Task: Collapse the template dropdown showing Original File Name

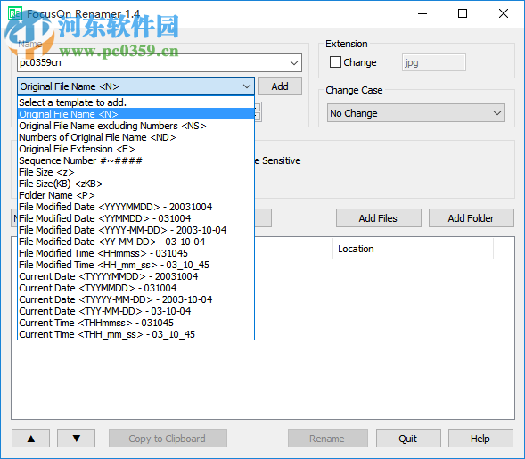Action: pos(247,86)
